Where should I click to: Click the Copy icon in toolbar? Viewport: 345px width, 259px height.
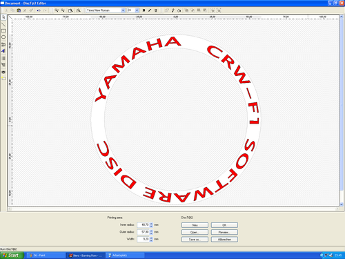12,10
